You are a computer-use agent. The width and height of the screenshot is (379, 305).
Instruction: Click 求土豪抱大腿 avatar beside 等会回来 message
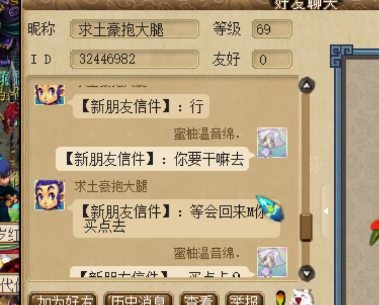(50, 195)
